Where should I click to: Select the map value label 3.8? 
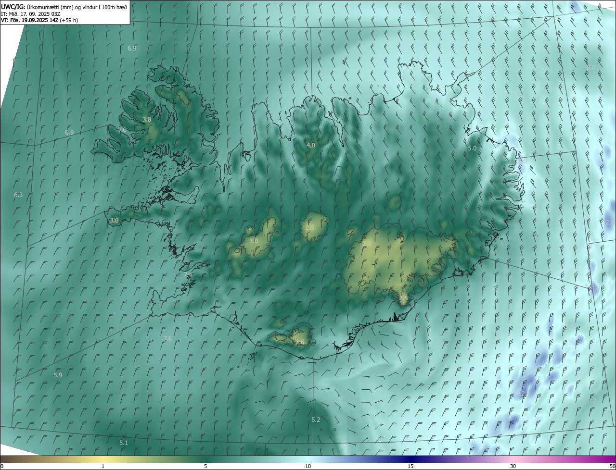click(x=147, y=120)
